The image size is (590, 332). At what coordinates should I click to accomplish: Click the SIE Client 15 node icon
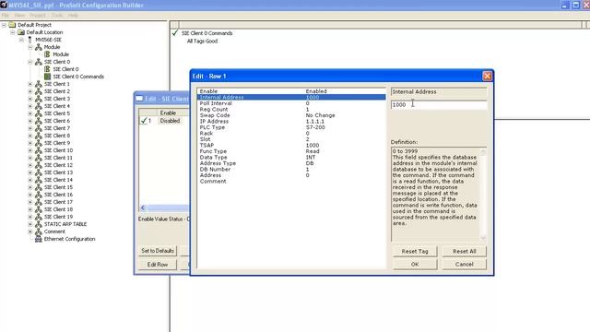click(39, 187)
